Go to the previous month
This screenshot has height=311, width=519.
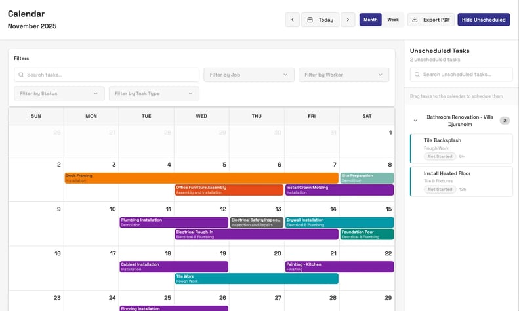(x=292, y=20)
